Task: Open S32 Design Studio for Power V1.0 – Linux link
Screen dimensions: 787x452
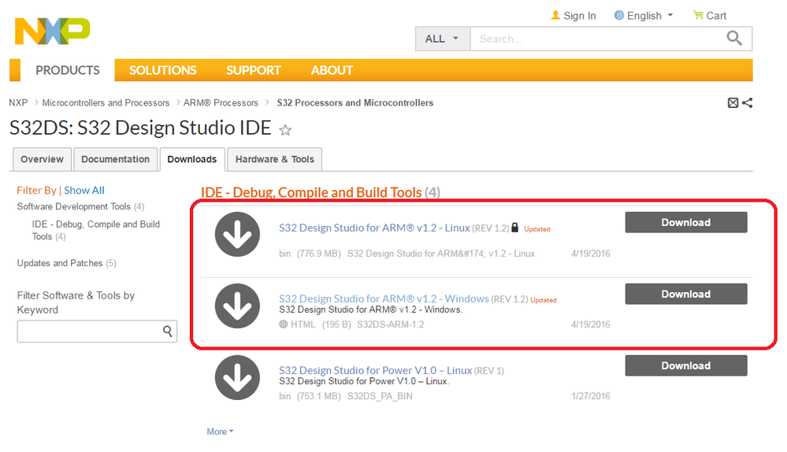Action: pyautogui.click(x=376, y=370)
